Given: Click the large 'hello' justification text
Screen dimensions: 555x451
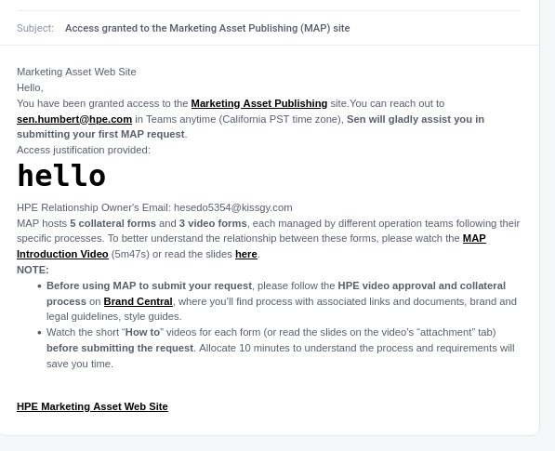Looking at the screenshot, I should (61, 176).
